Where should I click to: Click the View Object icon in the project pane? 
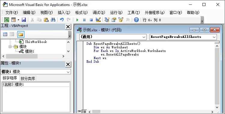(12, 34)
